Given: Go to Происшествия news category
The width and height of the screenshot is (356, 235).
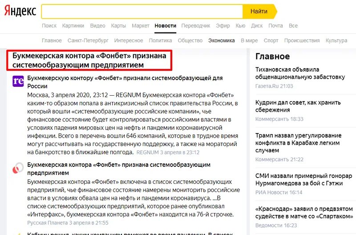Looking at the screenshot, I should point(302,41).
